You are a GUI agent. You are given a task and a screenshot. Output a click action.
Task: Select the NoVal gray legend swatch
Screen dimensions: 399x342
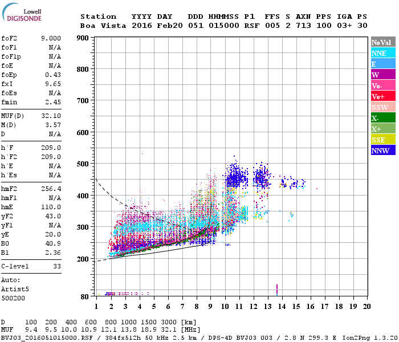[x=383, y=42]
